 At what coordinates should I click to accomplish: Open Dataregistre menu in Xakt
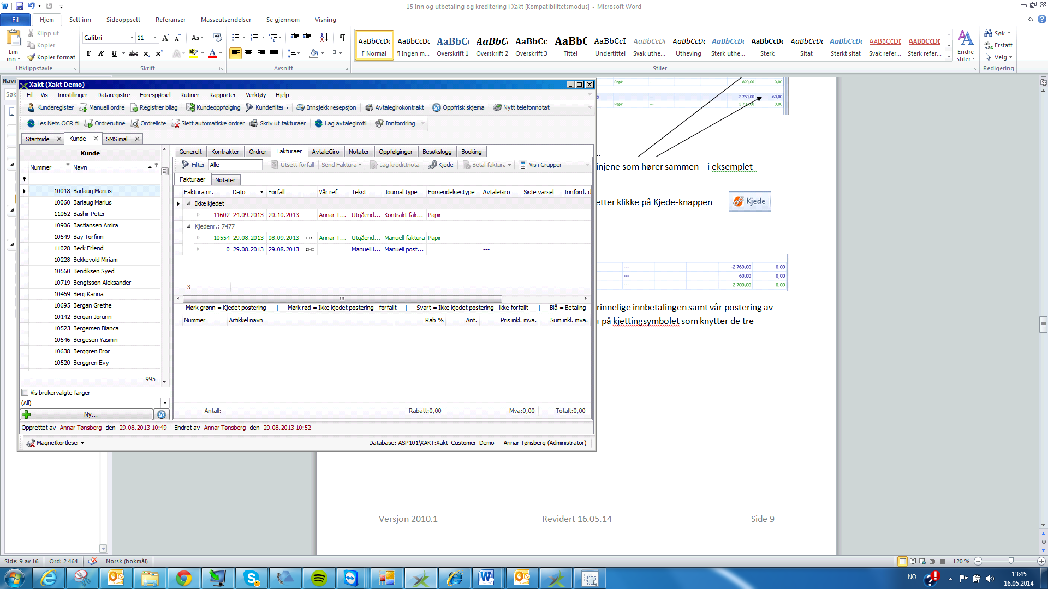(x=114, y=95)
